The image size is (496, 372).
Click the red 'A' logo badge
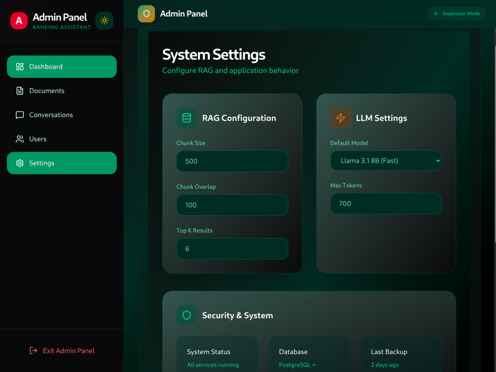[19, 21]
